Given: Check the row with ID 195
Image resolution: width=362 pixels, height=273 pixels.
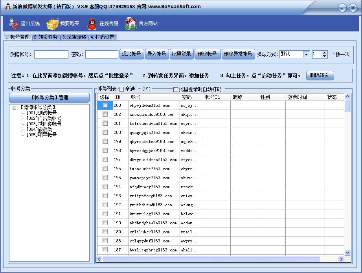Looking at the screenshot, I should click(x=105, y=178).
